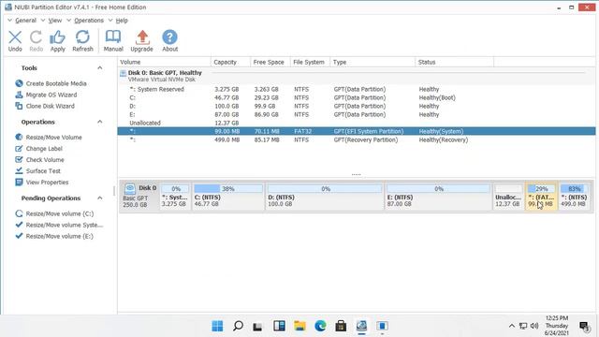The image size is (599, 337).
Task: Select the System Reserved volume row
Action: (357, 89)
